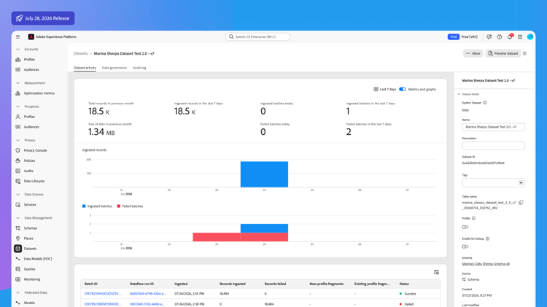This screenshot has width=547, height=307.
Task: Click the dataset info icon beside Preview dataset
Action: coord(524,53)
